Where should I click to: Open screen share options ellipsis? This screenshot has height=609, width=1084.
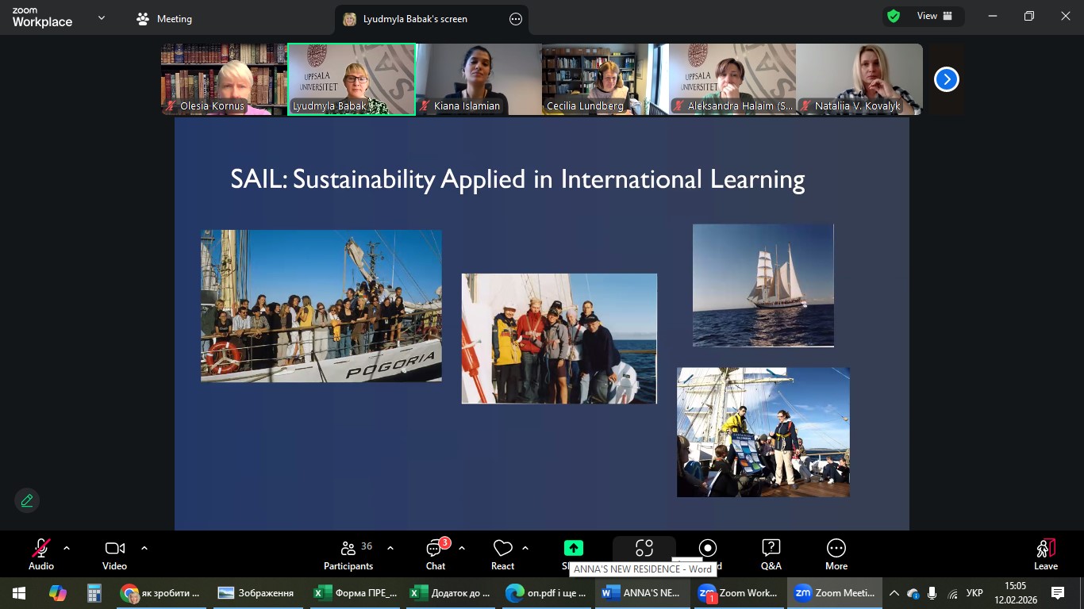(x=516, y=19)
